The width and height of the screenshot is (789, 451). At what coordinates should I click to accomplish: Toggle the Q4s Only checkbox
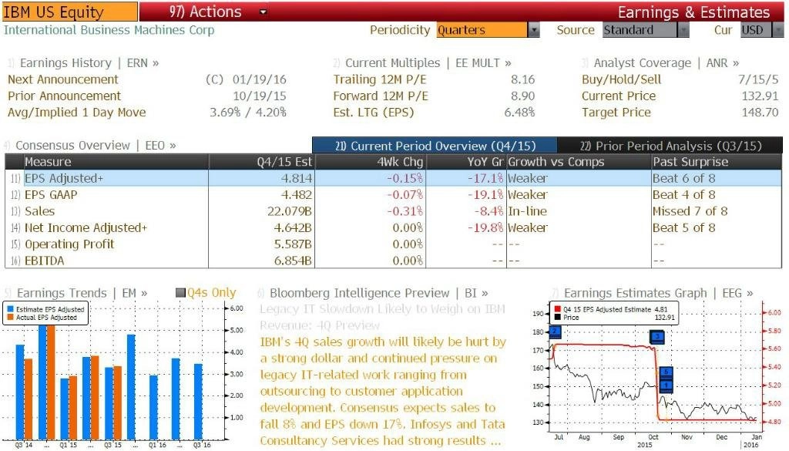180,292
